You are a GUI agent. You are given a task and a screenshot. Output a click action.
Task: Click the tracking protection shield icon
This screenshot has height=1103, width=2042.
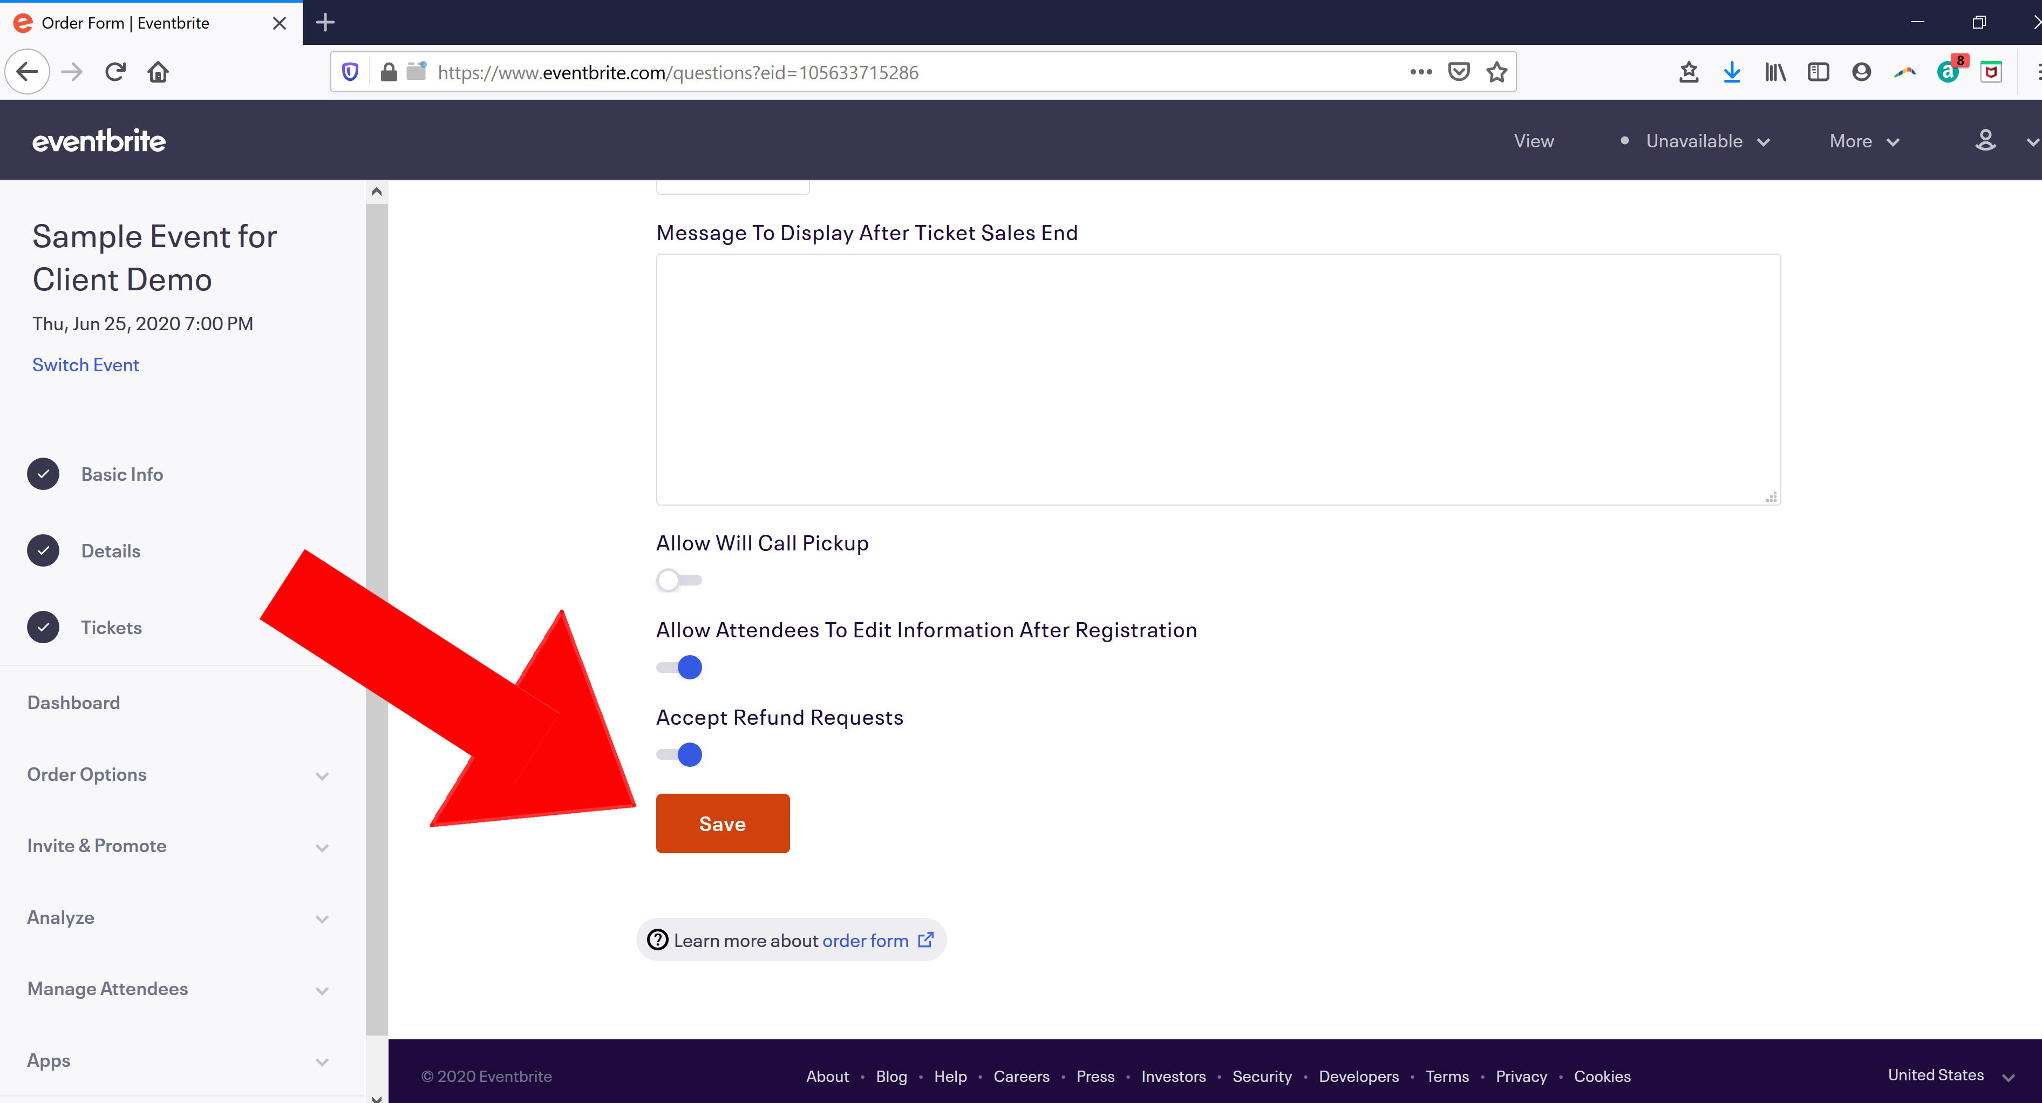[350, 72]
